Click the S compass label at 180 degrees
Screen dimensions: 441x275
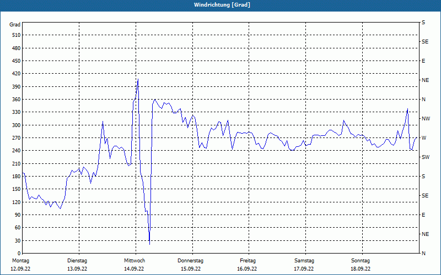[x=423, y=177]
